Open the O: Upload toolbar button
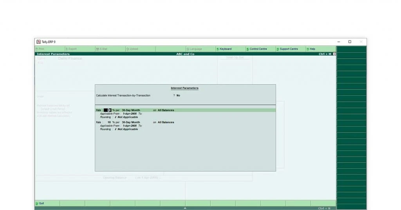 [x=141, y=49]
